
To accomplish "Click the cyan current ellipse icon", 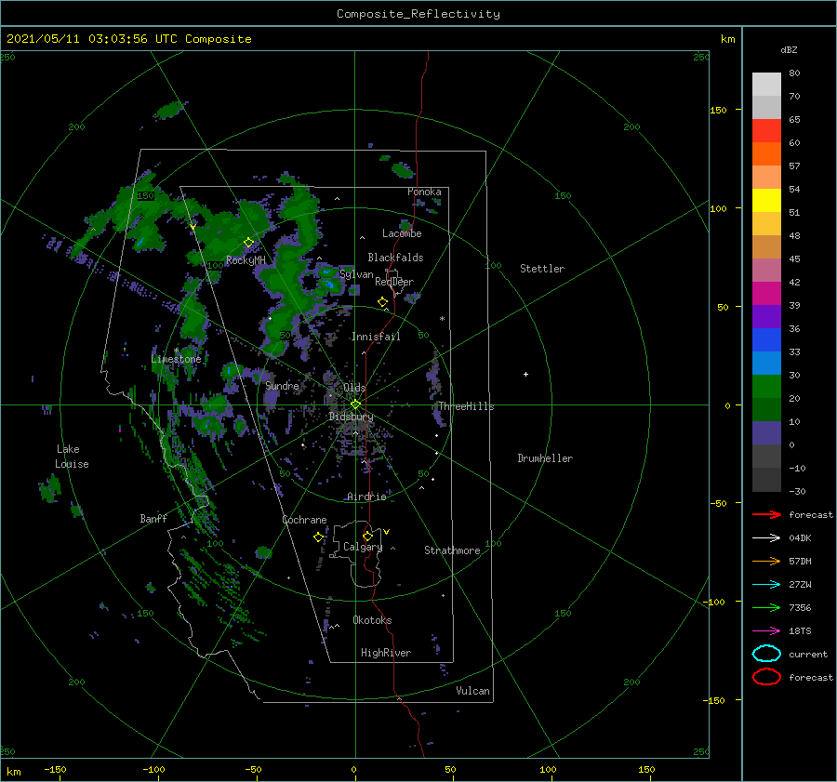I will [x=766, y=654].
